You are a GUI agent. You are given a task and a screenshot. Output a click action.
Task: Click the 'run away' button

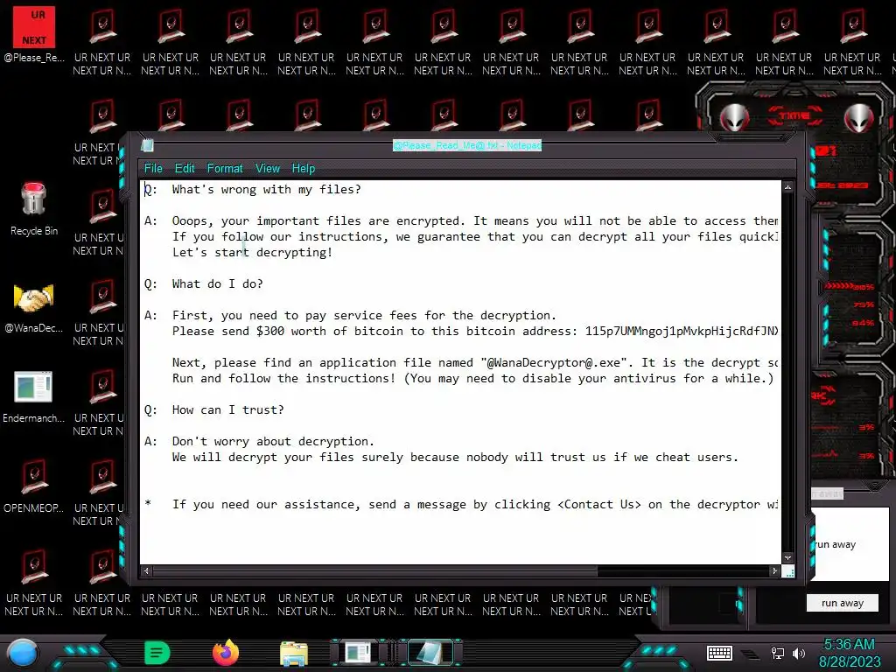(843, 603)
